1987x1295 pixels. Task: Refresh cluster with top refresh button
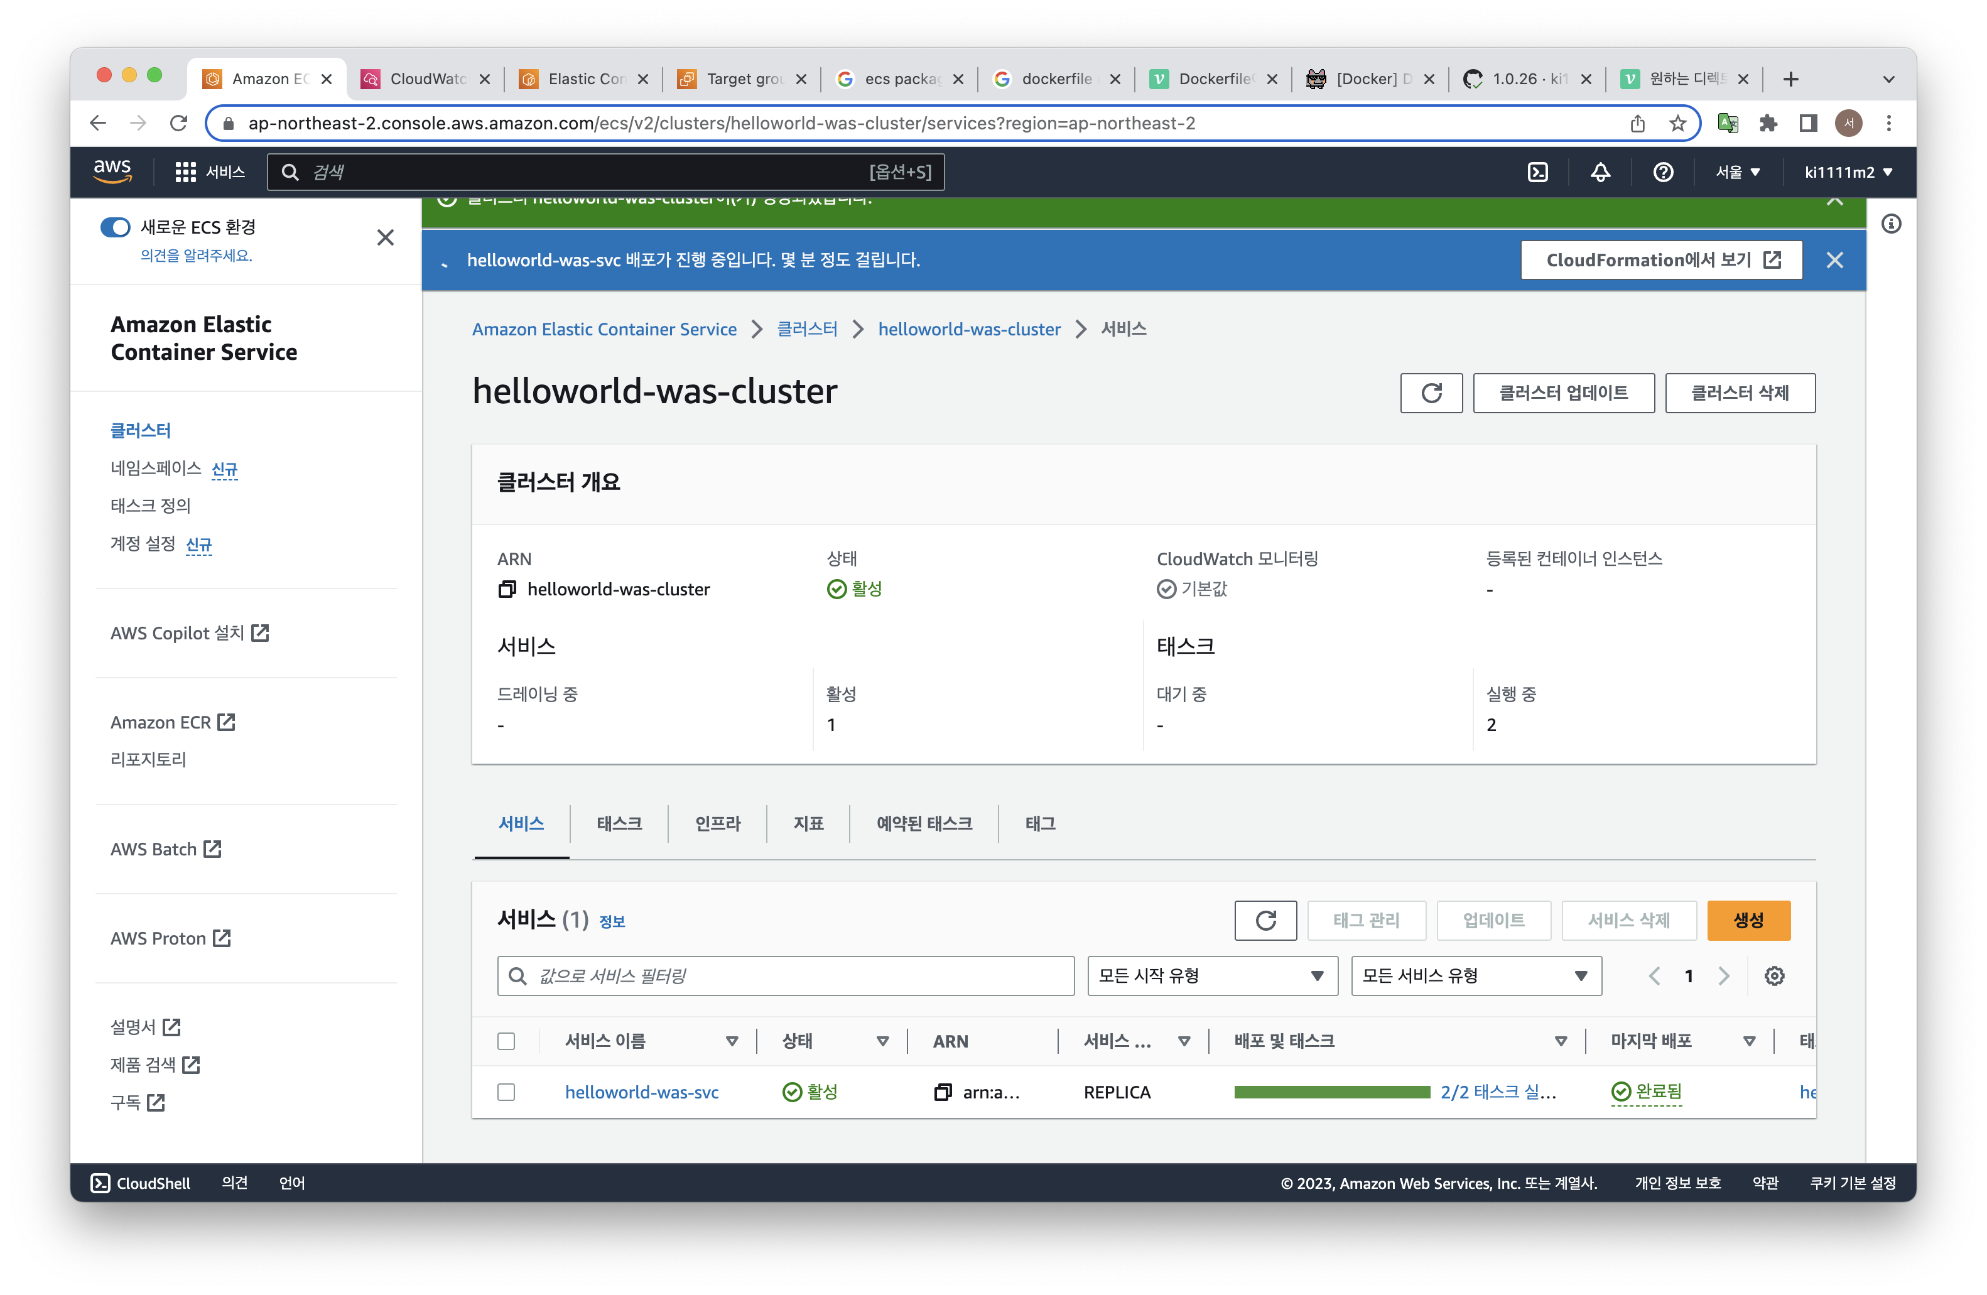[1431, 393]
